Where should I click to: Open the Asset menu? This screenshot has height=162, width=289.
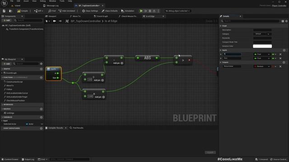tap(26, 1)
